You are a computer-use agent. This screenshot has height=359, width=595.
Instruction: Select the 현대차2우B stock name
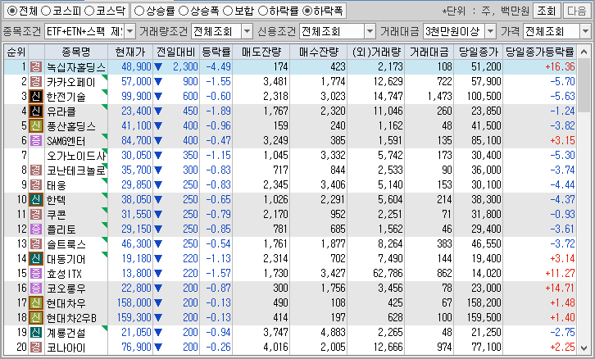[71, 318]
